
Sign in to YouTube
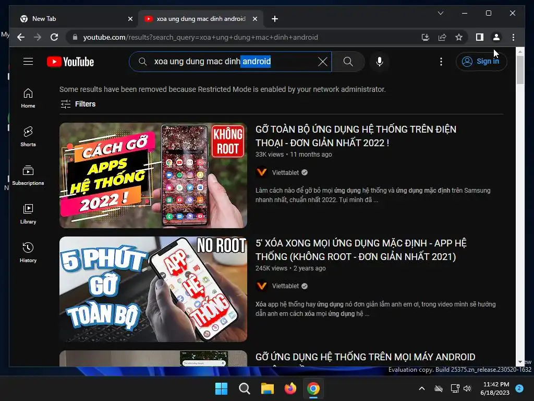click(x=481, y=62)
